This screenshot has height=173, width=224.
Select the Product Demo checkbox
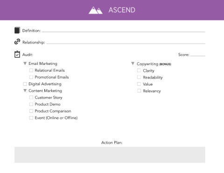pyautogui.click(x=31, y=104)
